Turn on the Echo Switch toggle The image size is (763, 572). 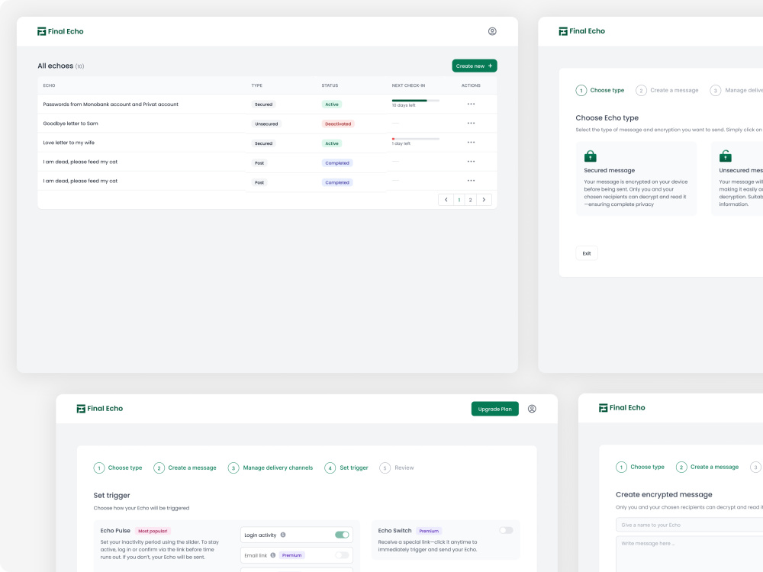coord(506,530)
